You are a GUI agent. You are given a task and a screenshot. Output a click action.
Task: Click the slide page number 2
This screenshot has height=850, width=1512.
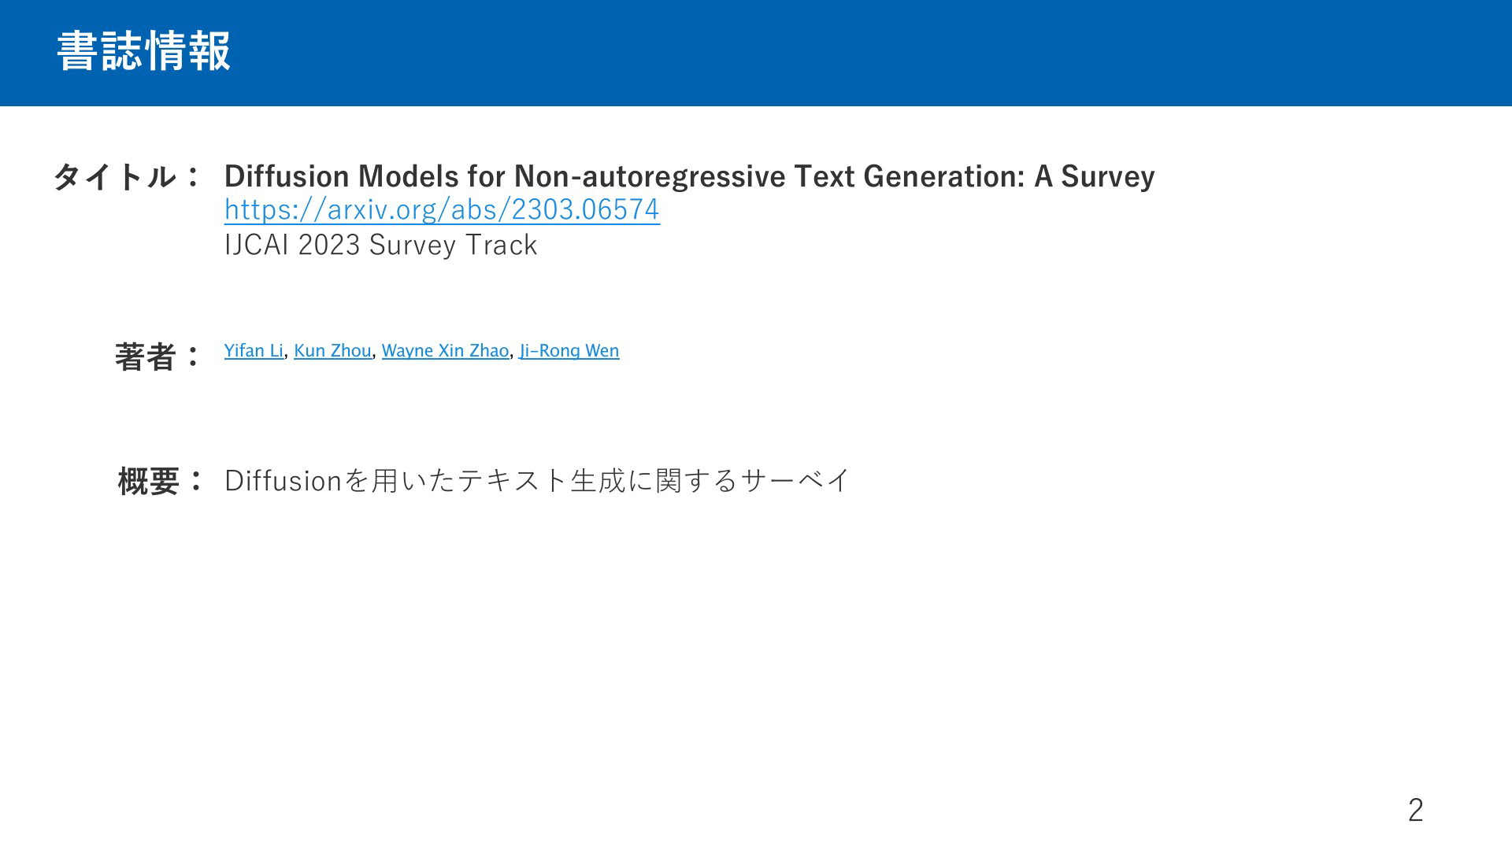1415,810
